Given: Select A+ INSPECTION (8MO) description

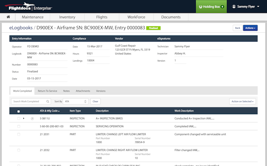Looking at the screenshot, I should 109,119.
